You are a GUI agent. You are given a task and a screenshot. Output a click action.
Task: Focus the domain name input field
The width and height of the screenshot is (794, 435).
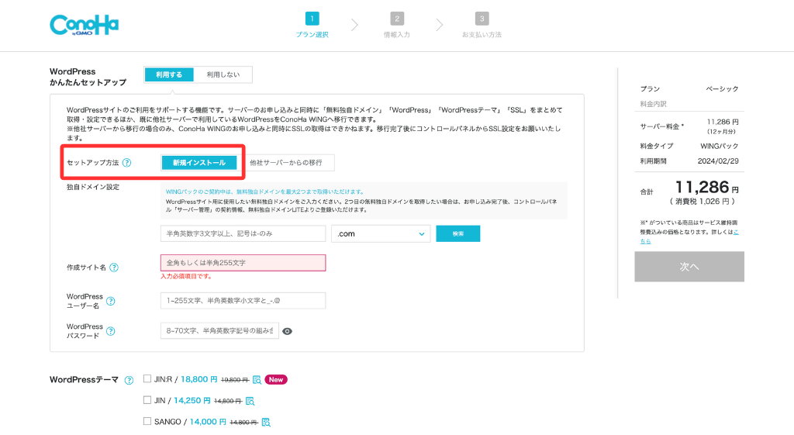[243, 233]
